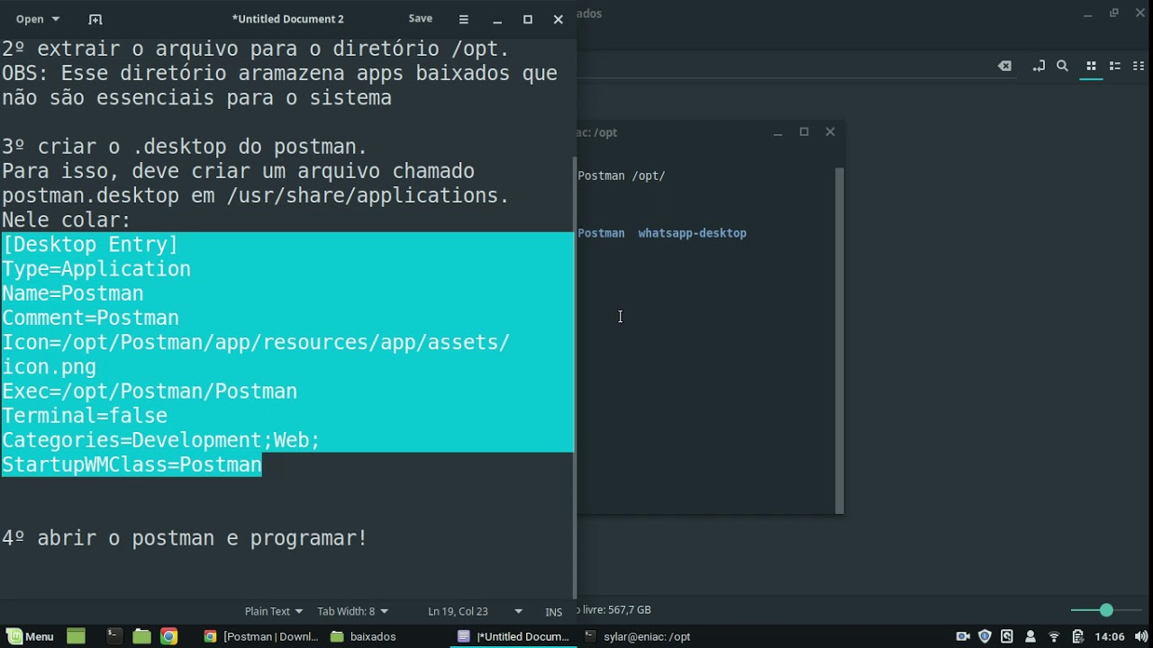Open the Menu button on the panel
The image size is (1153, 648).
click(x=31, y=636)
